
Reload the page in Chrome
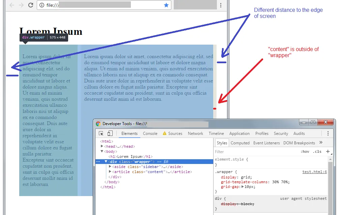click(31, 5)
